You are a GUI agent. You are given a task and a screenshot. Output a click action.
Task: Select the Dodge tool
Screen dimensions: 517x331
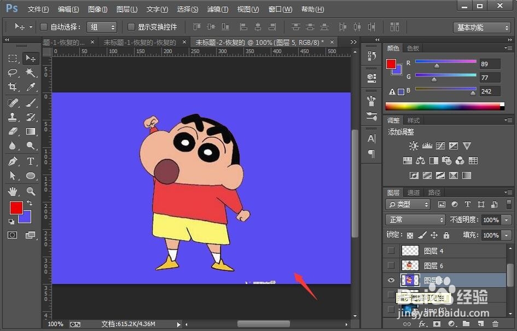tap(31, 146)
